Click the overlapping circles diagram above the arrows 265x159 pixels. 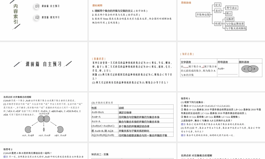(x=43, y=119)
